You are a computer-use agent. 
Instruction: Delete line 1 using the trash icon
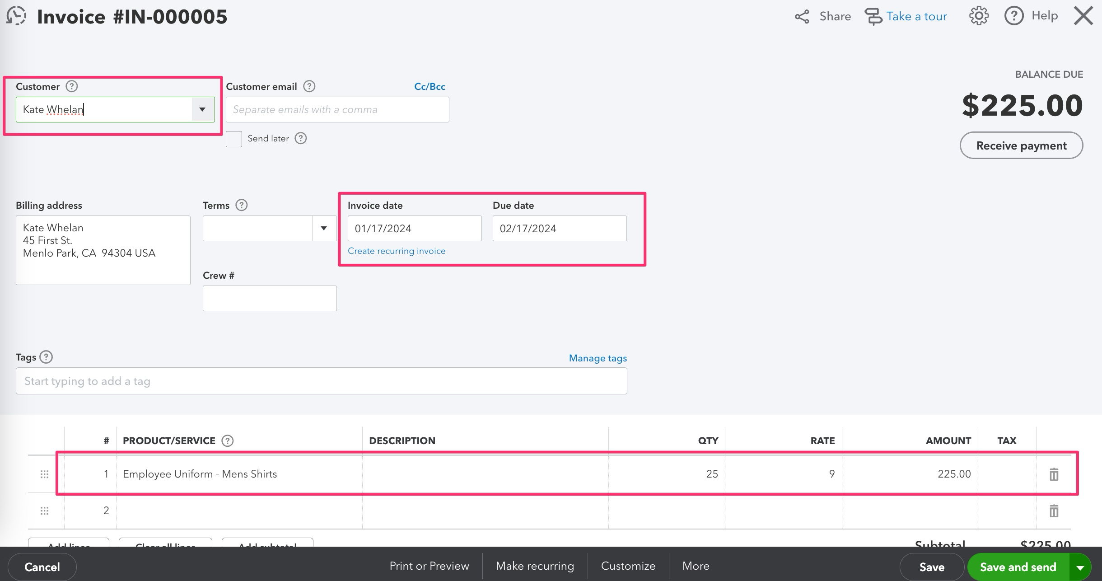click(x=1054, y=474)
